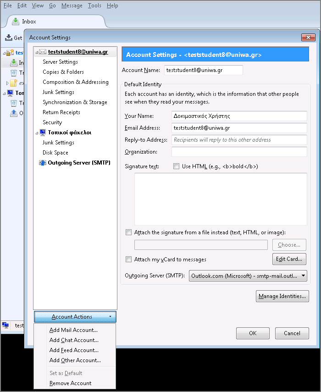This screenshot has height=392, width=321.
Task: Select Junk Settings under Τοπικοί φάκελοι
Action: pos(58,143)
